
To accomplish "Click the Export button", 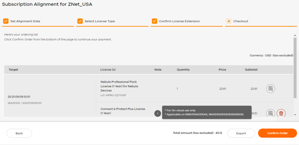I will coord(241,133).
